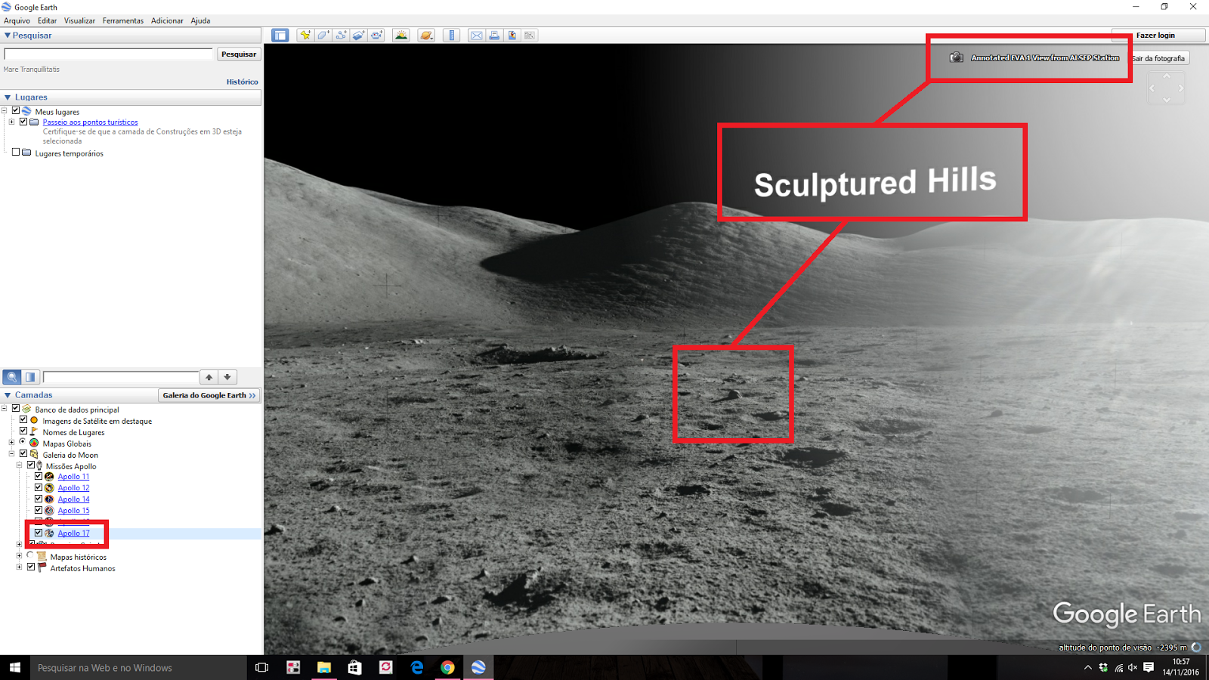Open Google Earth icon in the taskbar
This screenshot has width=1209, height=680.
(x=478, y=667)
